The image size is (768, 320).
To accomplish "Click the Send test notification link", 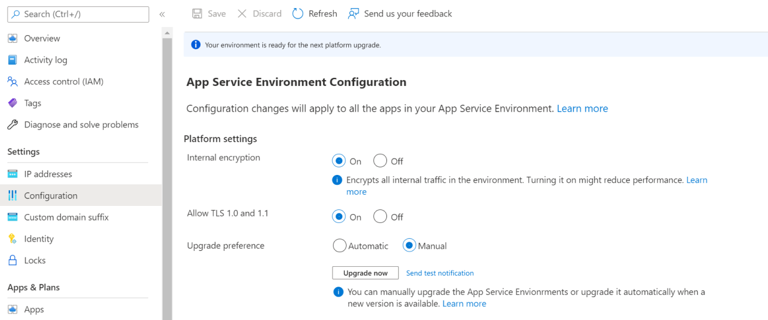I will pos(440,273).
